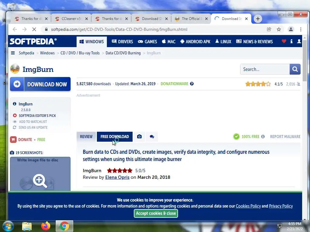
Task: Open the FREE DOWNLOAD tab
Action: (x=115, y=137)
